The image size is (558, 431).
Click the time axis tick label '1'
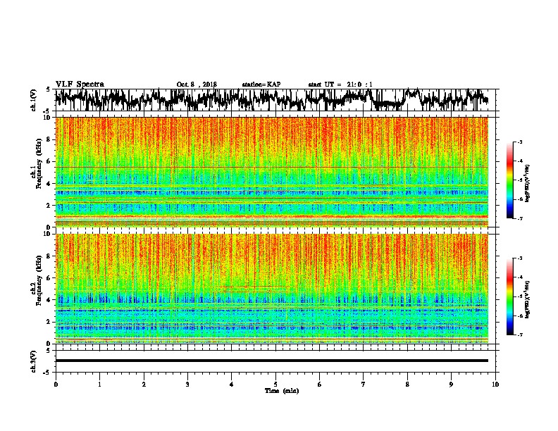point(99,385)
